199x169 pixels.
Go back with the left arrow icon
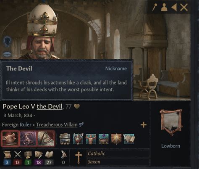pos(174,7)
